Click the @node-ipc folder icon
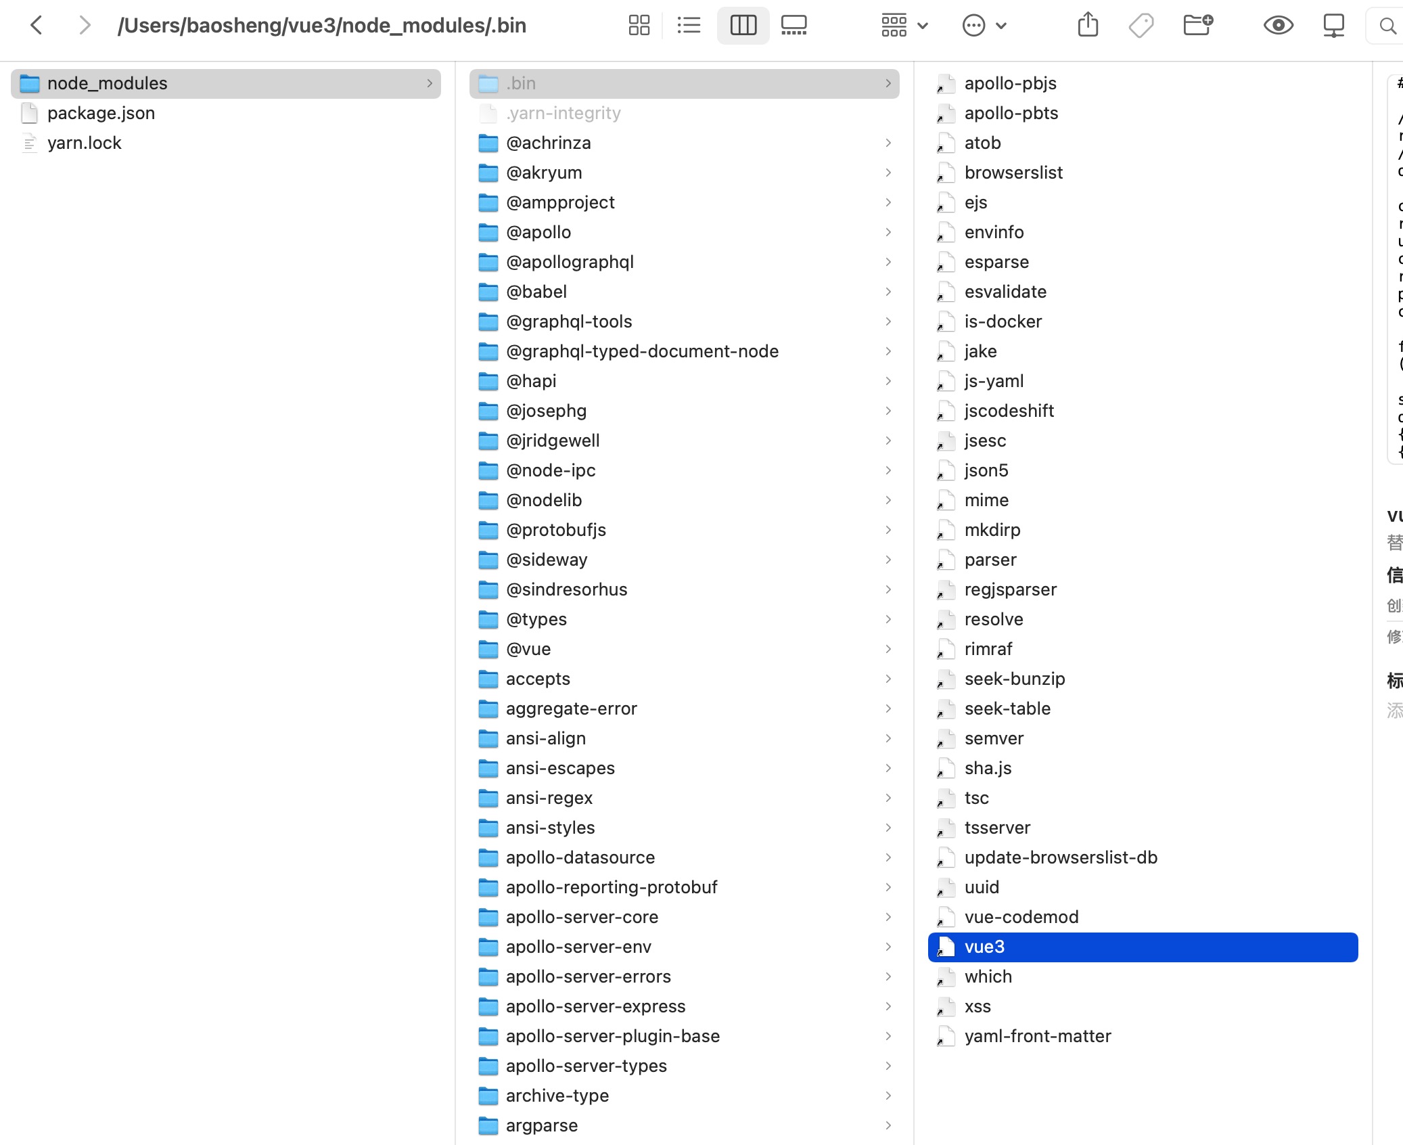The height and width of the screenshot is (1145, 1403). [488, 470]
